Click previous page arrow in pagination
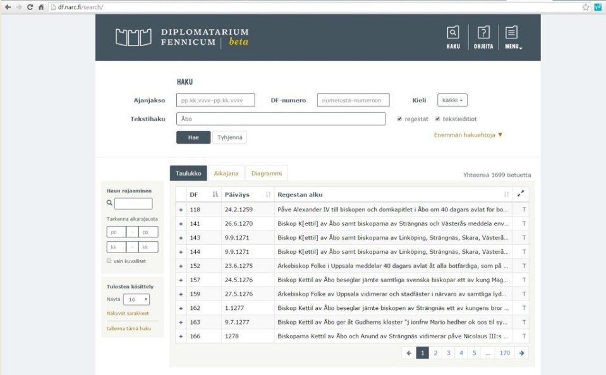Image resolution: width=606 pixels, height=375 pixels. pyautogui.click(x=409, y=353)
